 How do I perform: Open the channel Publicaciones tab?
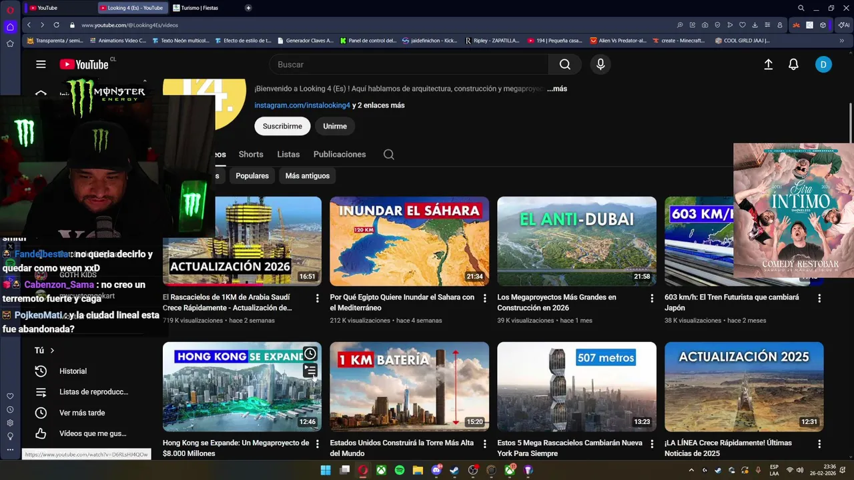pyautogui.click(x=340, y=154)
